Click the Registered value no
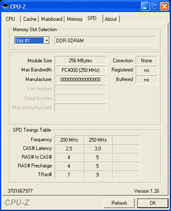 pyautogui.click(x=146, y=70)
